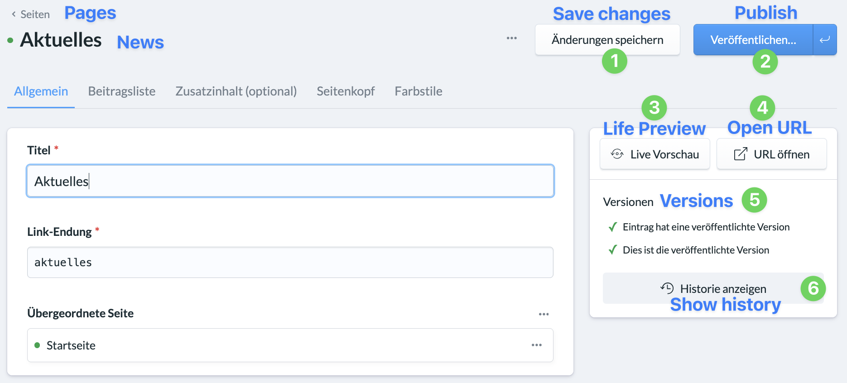Screen dimensions: 847x383
Task: Select the Seitenkopf tab
Action: [x=346, y=91]
